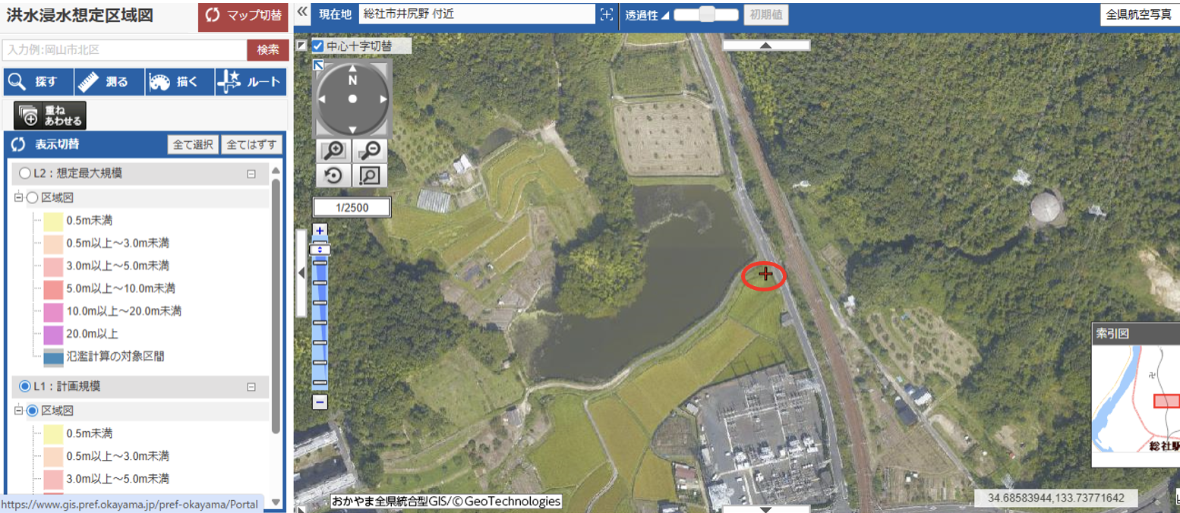Click the 重ねあわせる overlay button
This screenshot has width=1180, height=513.
click(x=50, y=115)
